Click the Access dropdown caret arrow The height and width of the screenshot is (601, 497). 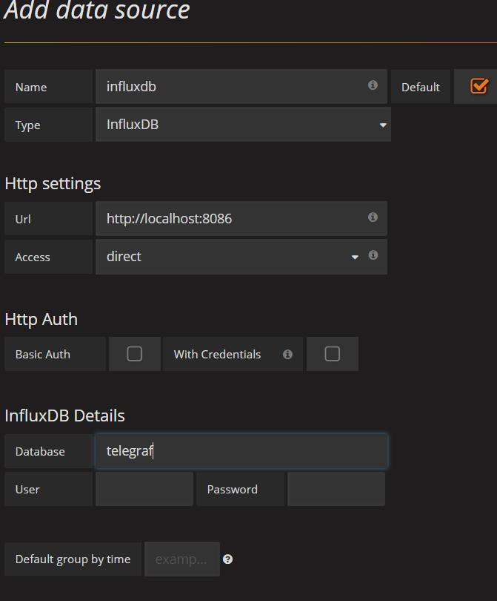point(355,257)
